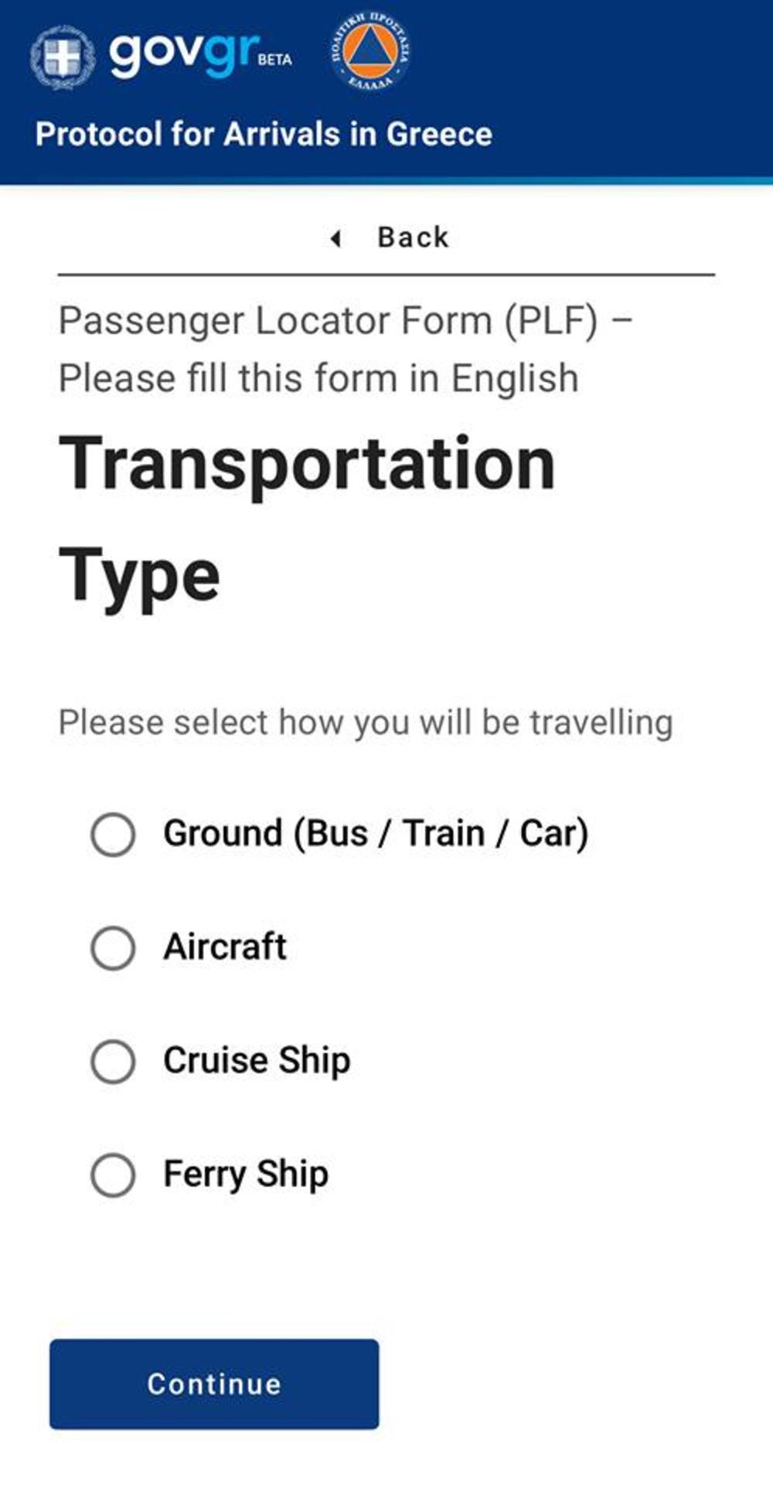Go back using the Back link

coord(412,237)
